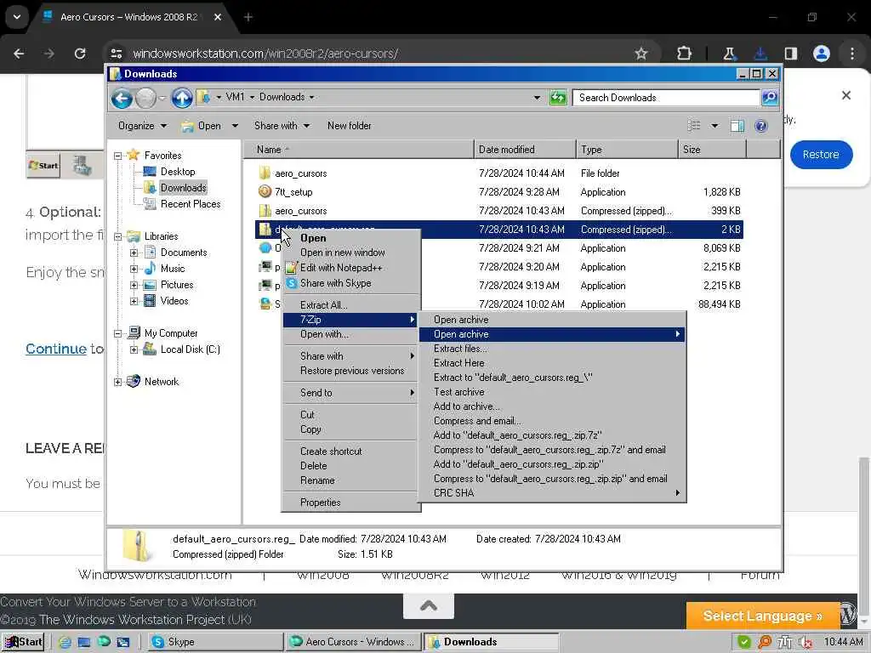Dismiss the Chrome restore popup X
The image size is (871, 653).
click(x=846, y=95)
